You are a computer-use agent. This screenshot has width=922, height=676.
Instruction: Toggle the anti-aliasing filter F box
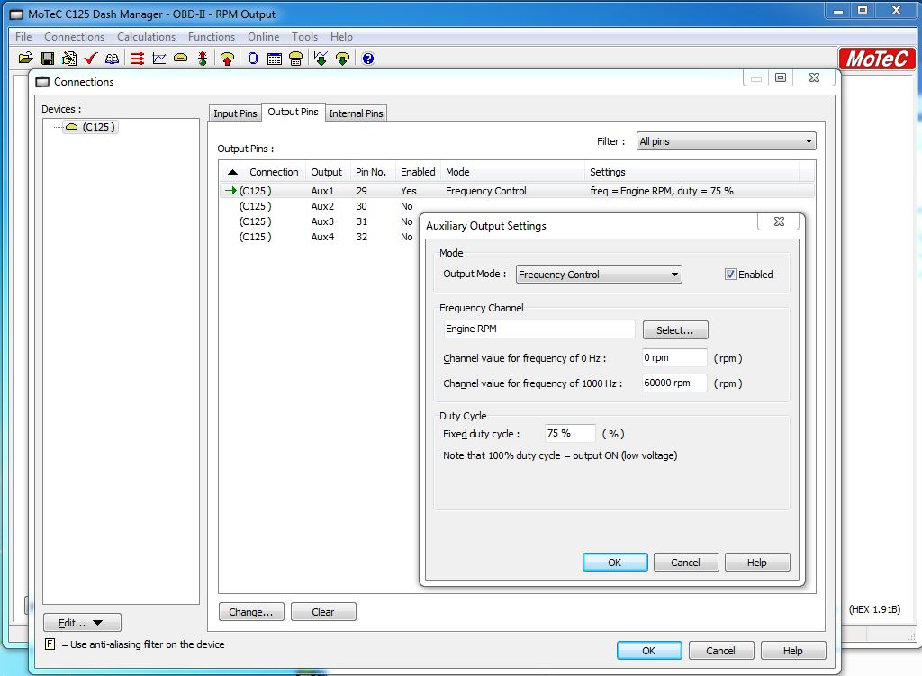50,644
